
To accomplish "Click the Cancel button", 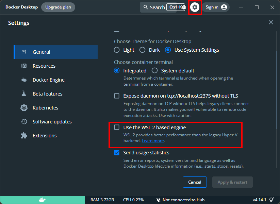I will pyautogui.click(x=195, y=182).
